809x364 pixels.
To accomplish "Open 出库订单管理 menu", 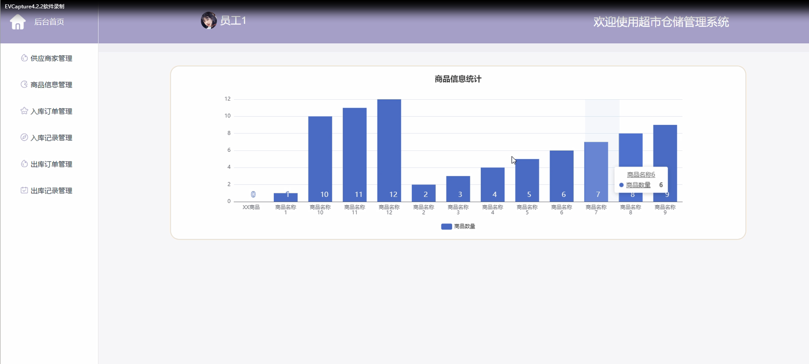I will point(51,164).
